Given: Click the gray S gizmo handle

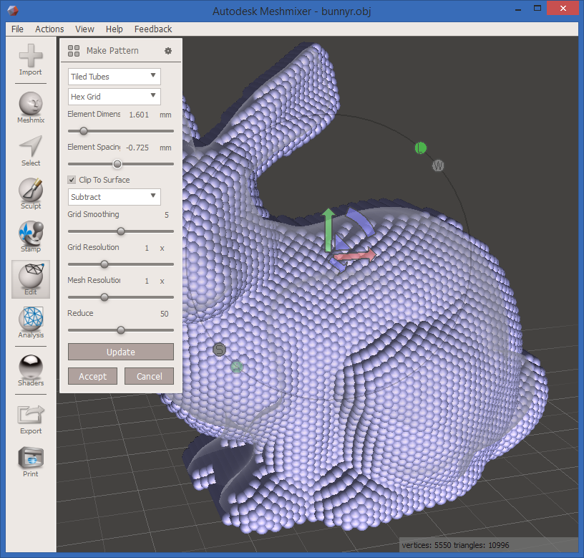Looking at the screenshot, I should [220, 350].
